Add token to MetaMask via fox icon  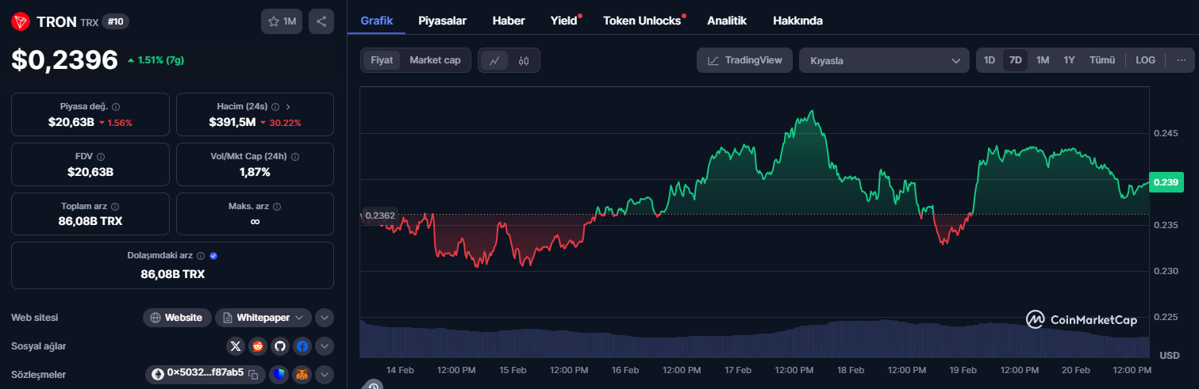click(302, 374)
